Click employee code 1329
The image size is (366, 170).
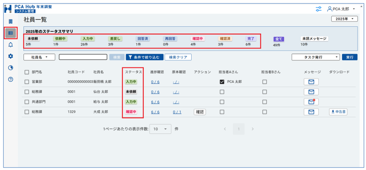71,112
